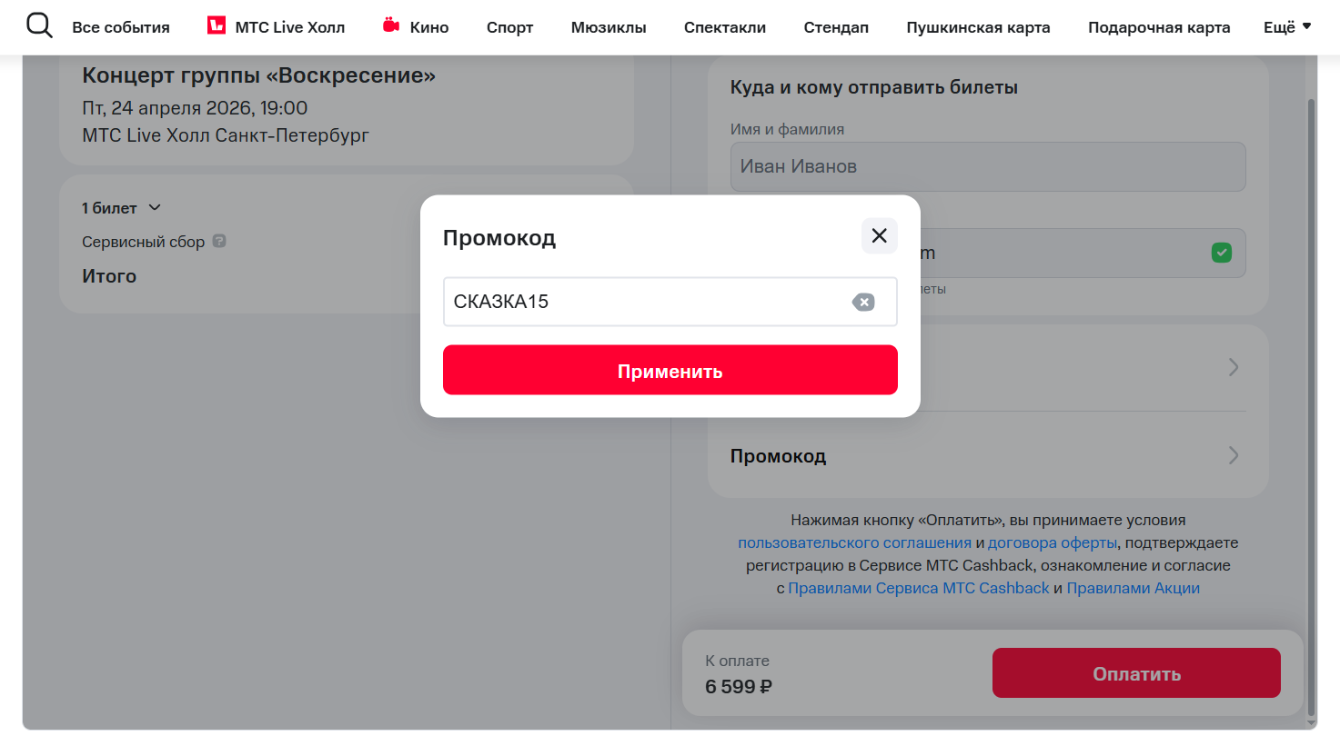Close the Промокод dialog
The width and height of the screenshot is (1340, 746).
click(x=879, y=235)
